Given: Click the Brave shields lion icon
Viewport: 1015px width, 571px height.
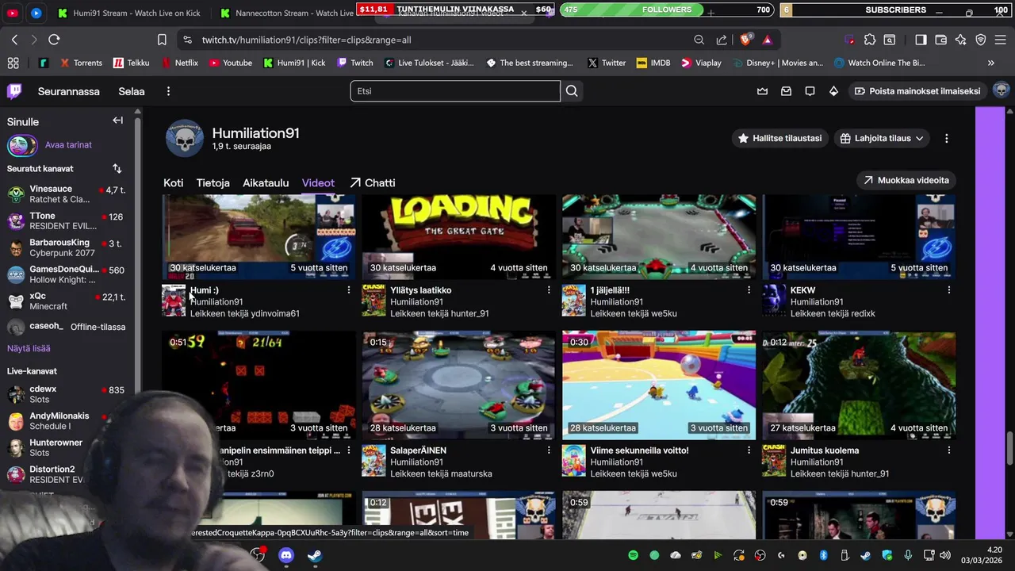Looking at the screenshot, I should [745, 40].
